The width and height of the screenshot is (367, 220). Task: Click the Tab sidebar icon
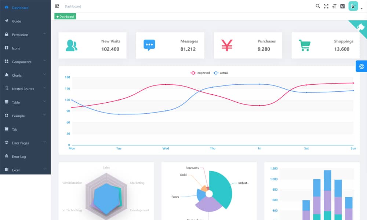point(6,129)
